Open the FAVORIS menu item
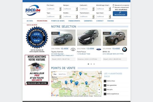The height and width of the screenshot is (102, 153). (110, 21)
